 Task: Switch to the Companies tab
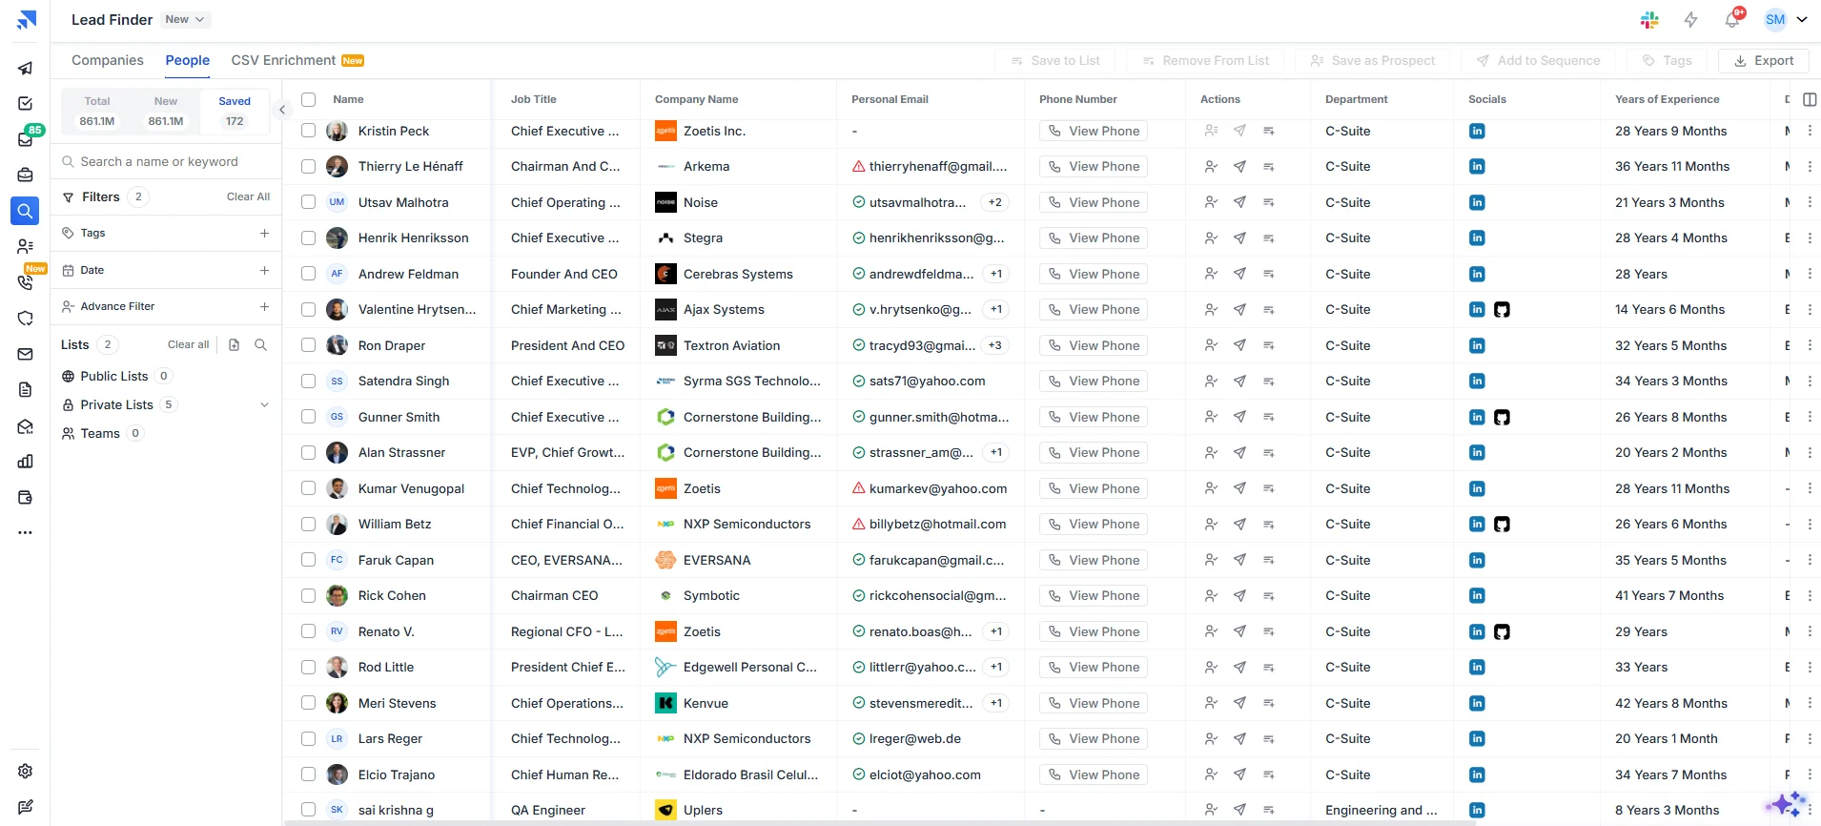pos(108,60)
